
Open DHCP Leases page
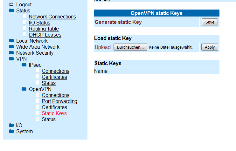pyautogui.click(x=45, y=35)
